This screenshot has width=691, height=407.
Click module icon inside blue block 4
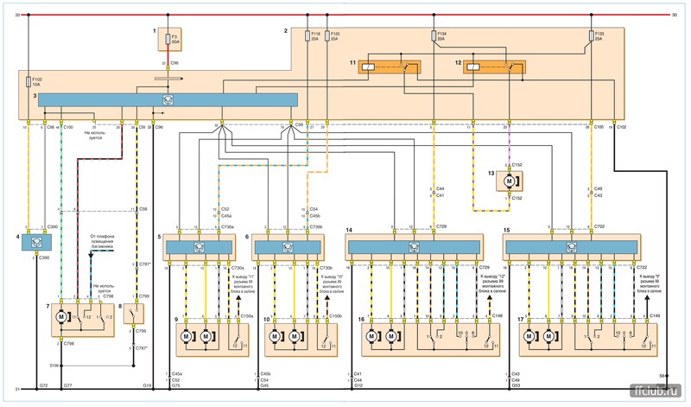pos(37,242)
